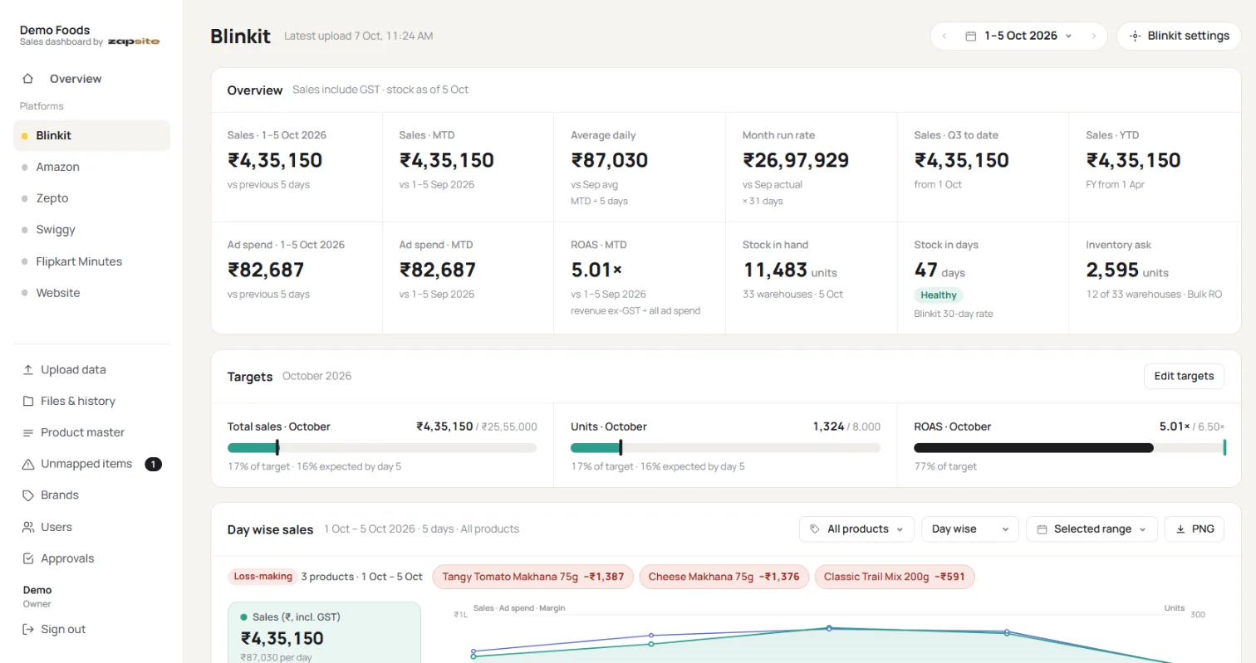Click the Unmapped items warning icon
Screen dimensions: 1256x663
click(28, 465)
